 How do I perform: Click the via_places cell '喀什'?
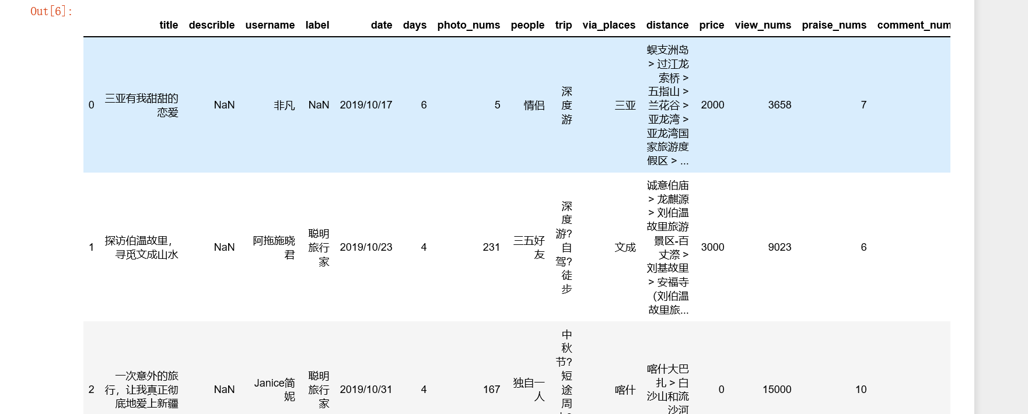pos(625,390)
